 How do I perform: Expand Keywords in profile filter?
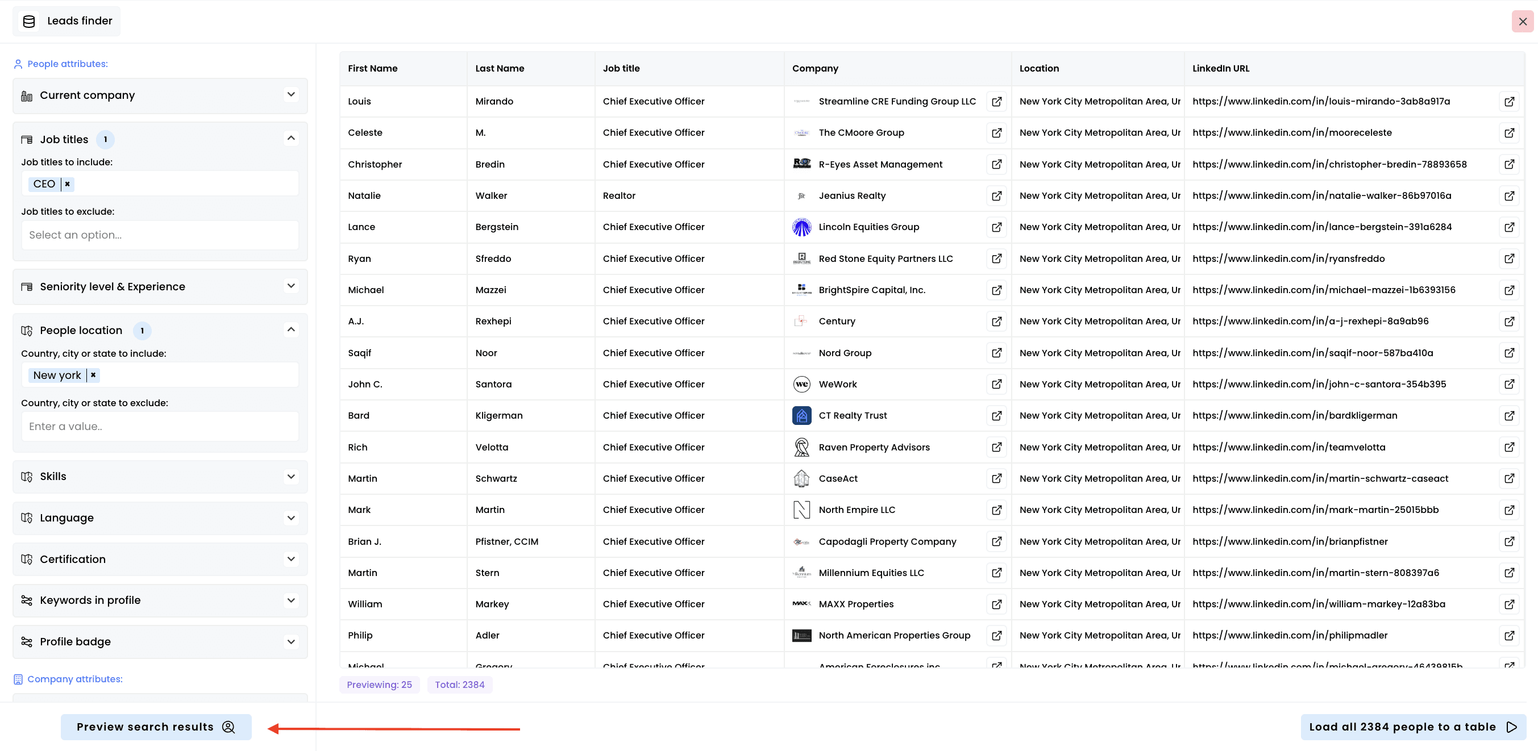coord(291,600)
